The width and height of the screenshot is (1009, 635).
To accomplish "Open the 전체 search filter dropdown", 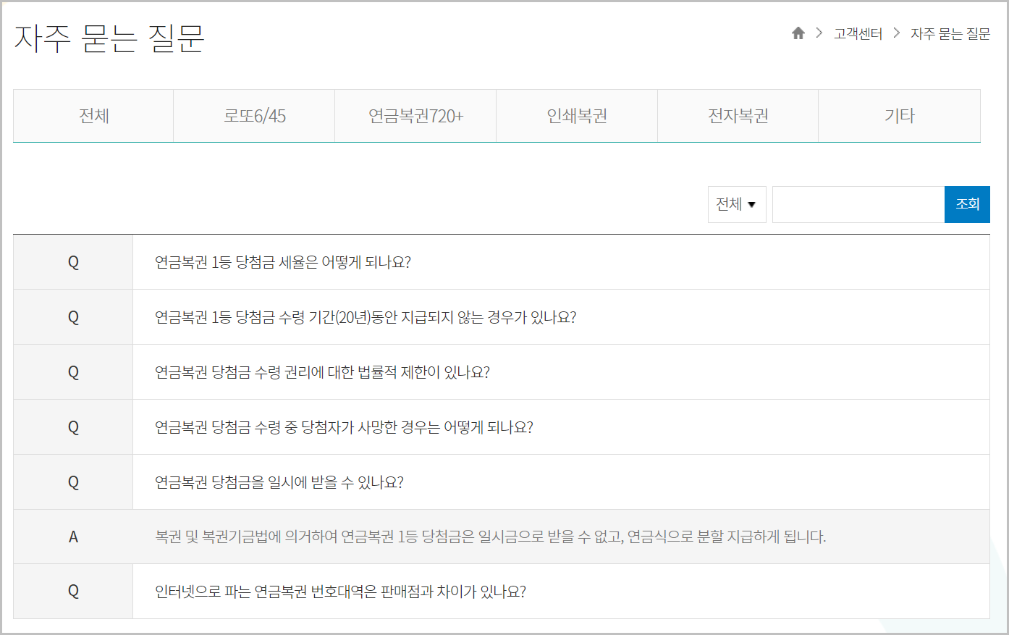I will pos(737,204).
